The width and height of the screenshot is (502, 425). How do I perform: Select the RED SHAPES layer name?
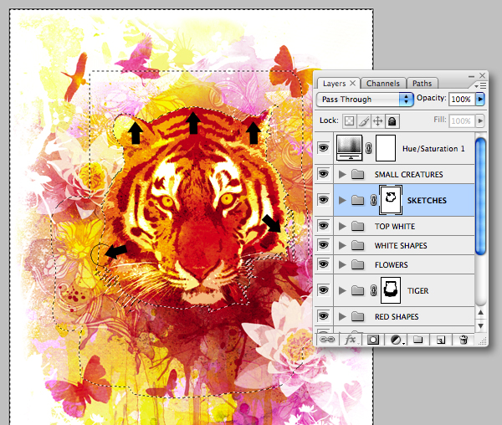point(397,316)
